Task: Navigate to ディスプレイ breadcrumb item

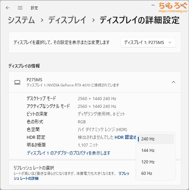Action: click(x=67, y=20)
